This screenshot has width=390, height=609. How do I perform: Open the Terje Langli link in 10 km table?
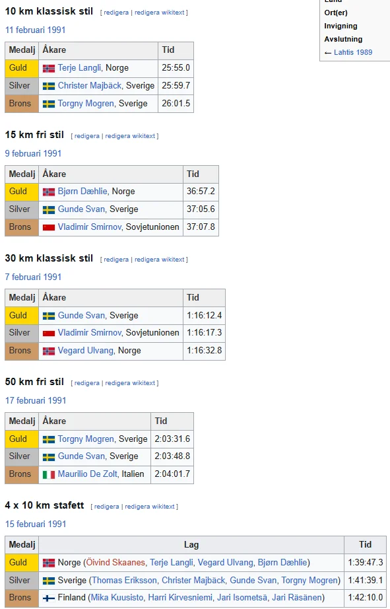point(79,68)
